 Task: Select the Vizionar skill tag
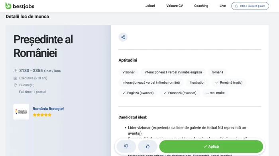point(128,72)
